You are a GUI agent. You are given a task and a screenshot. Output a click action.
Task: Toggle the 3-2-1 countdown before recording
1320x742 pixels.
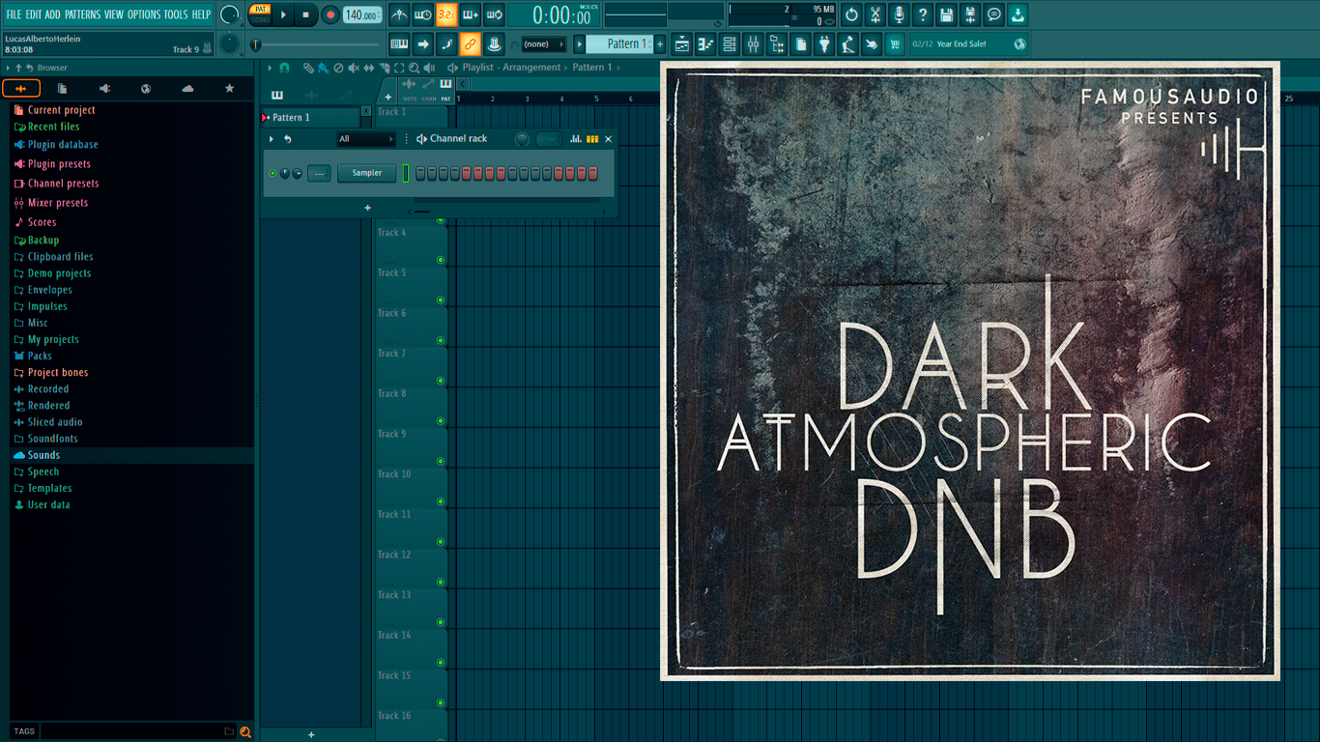click(x=445, y=14)
